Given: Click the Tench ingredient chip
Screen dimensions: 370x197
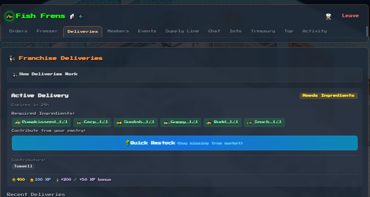Looking at the screenshot, I should coord(264,122).
